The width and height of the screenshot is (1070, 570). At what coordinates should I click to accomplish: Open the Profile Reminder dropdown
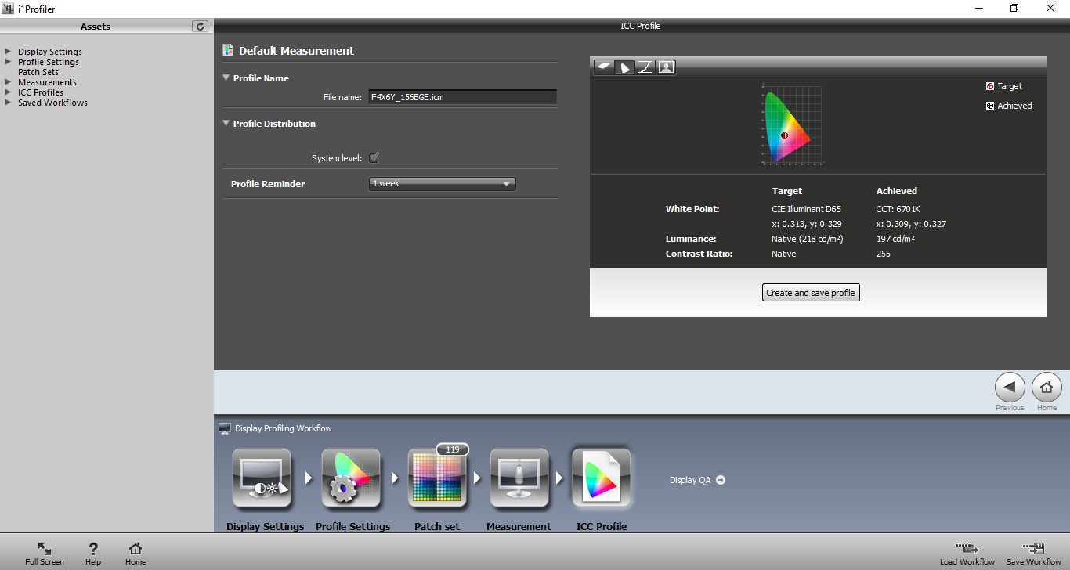click(442, 184)
